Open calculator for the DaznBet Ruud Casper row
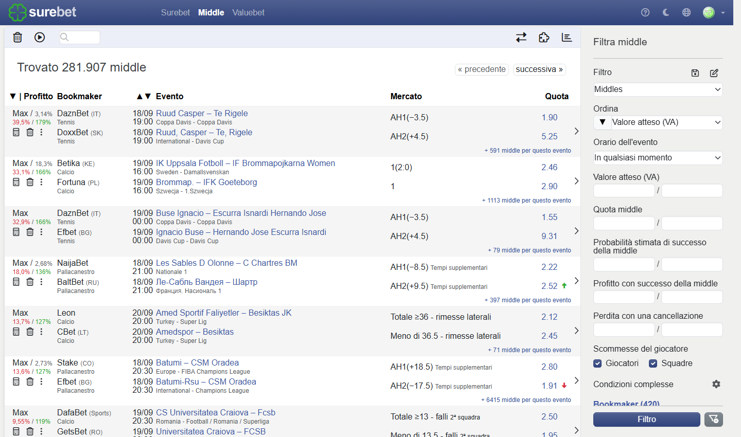The width and height of the screenshot is (741, 437). point(16,132)
